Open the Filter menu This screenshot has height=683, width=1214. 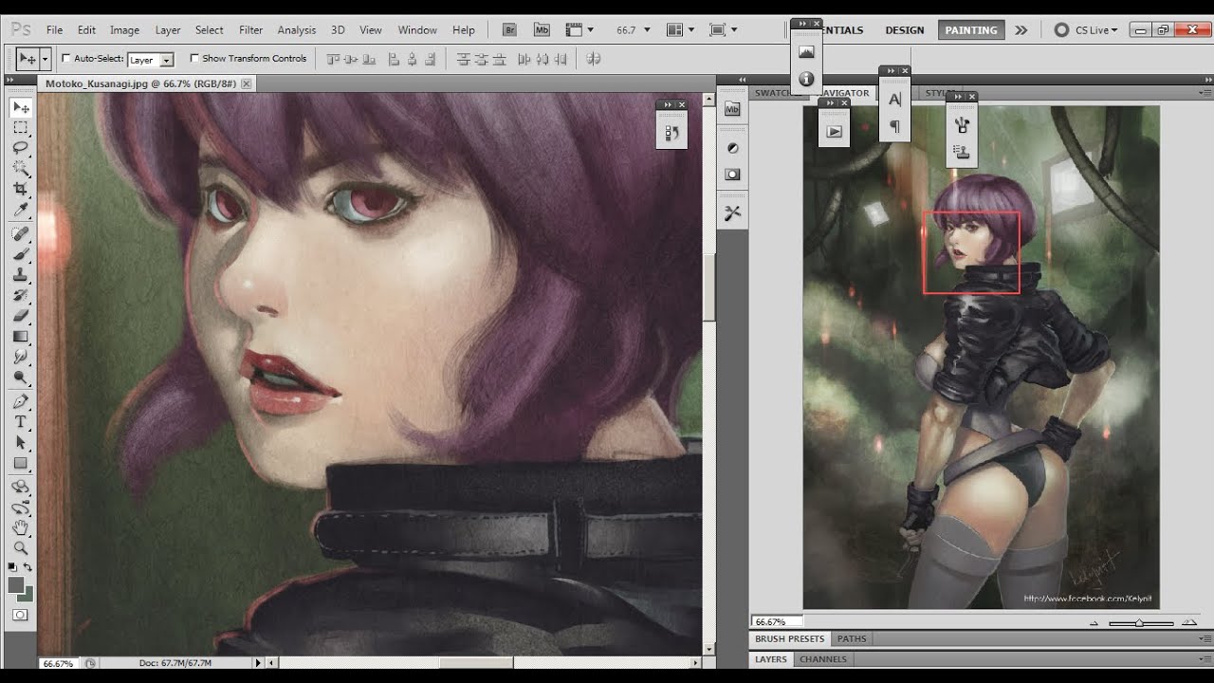(x=251, y=30)
